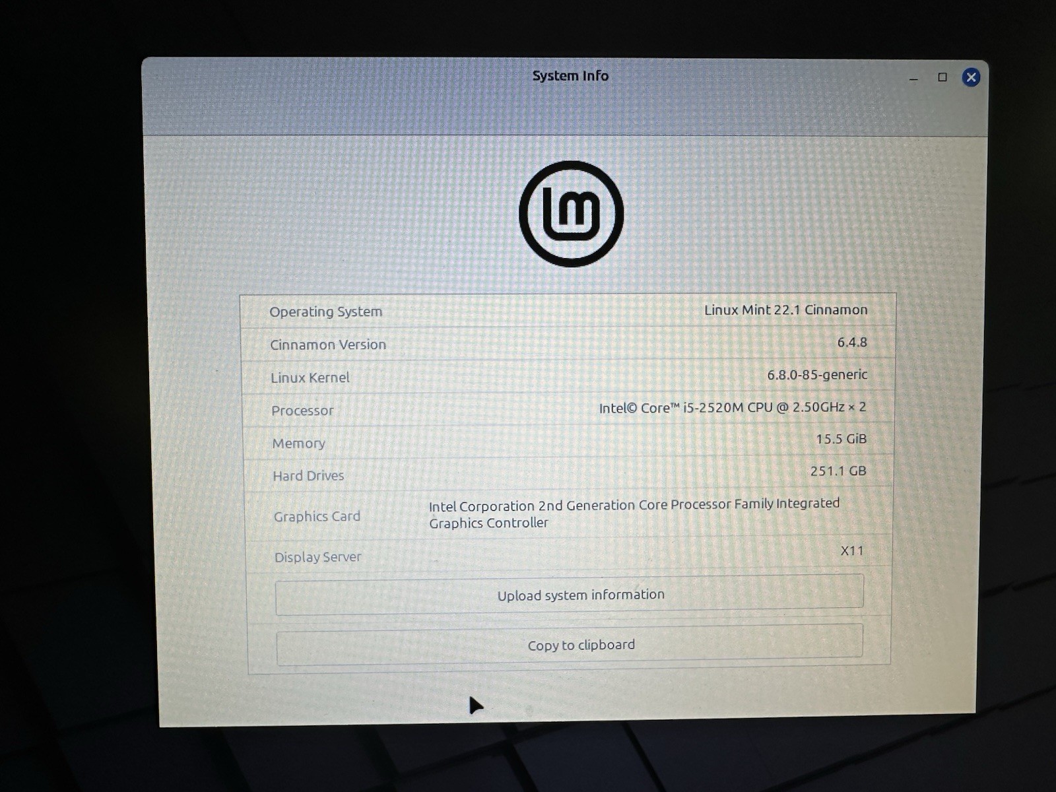Maximize the System Info window
The image size is (1056, 792).
942,77
